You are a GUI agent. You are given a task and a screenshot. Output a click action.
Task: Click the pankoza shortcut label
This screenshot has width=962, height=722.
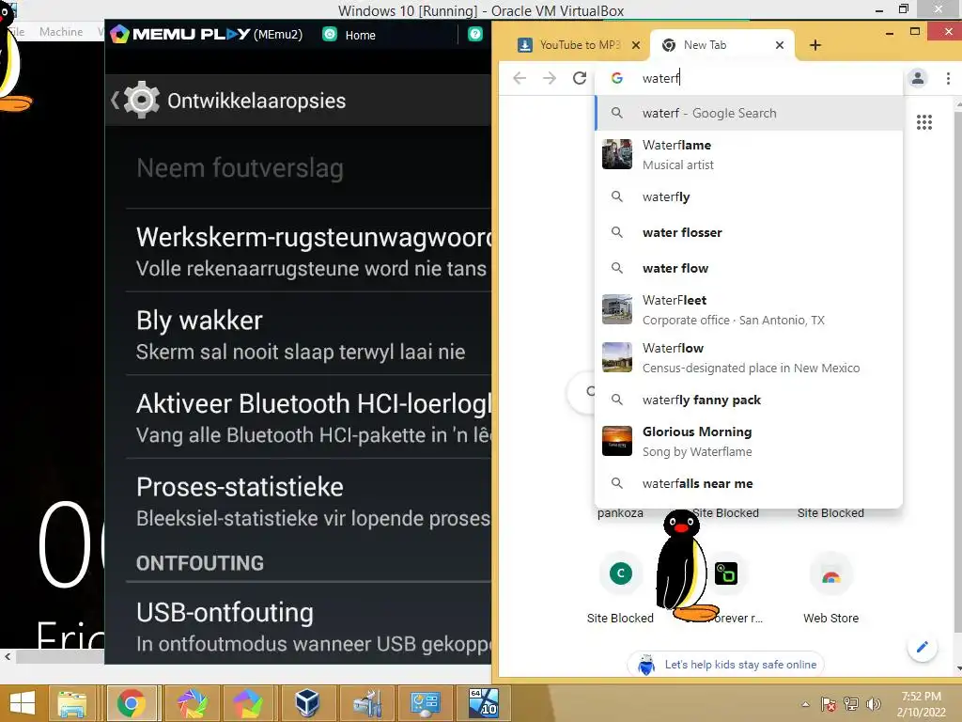tap(620, 513)
